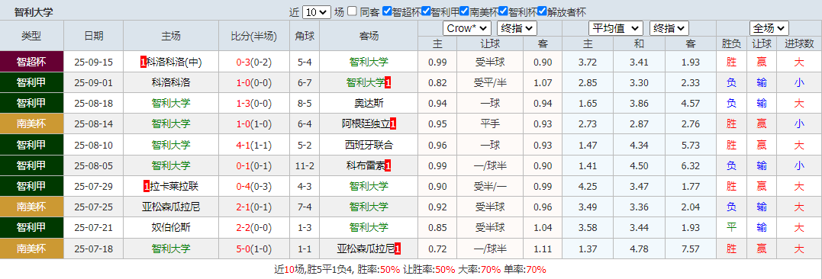
Task: Open score 1-0(0-0) on 25-09-01
Action: point(254,82)
